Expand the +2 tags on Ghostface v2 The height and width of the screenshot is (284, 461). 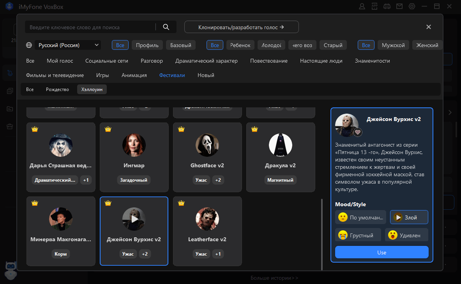[x=218, y=180]
